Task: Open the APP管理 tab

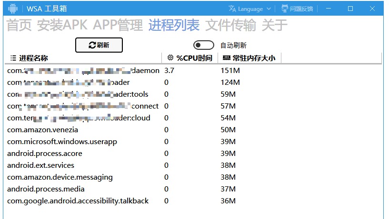Action: [x=118, y=25]
